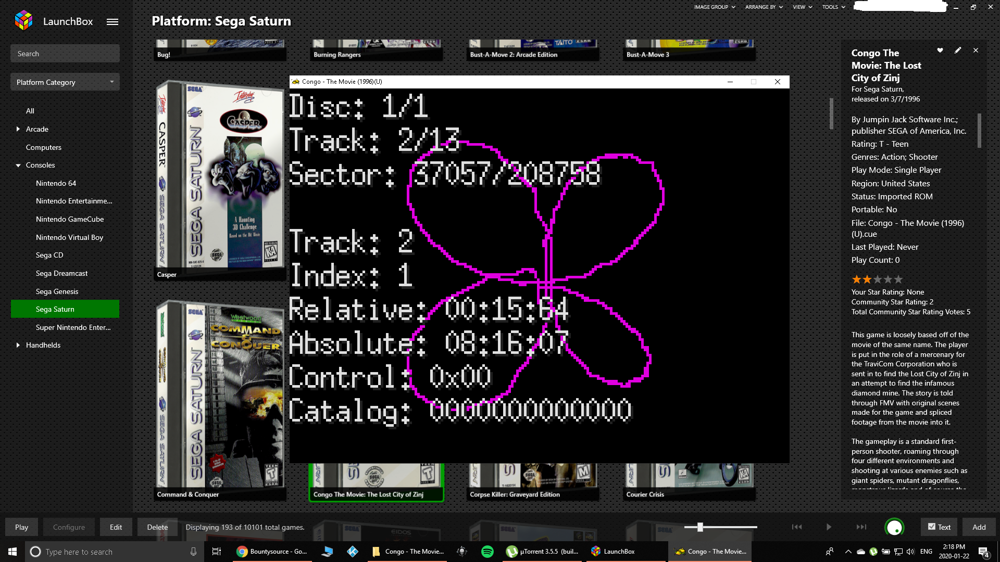Select Courier Crisis game
This screenshot has width=1000, height=562.
pyautogui.click(x=689, y=482)
